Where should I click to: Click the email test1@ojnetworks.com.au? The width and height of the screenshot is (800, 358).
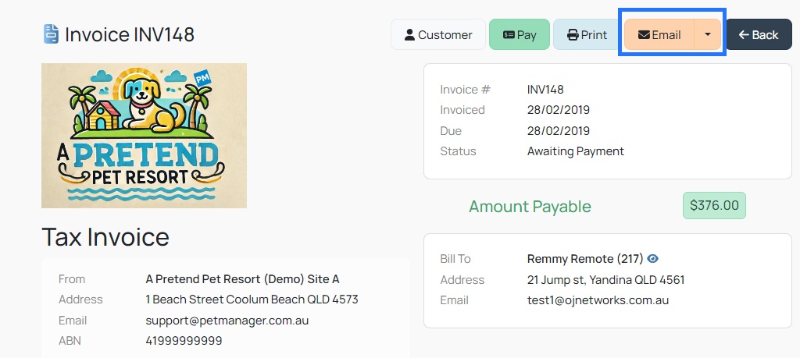coord(598,300)
